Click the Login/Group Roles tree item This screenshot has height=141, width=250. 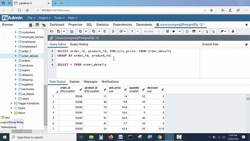(12, 122)
